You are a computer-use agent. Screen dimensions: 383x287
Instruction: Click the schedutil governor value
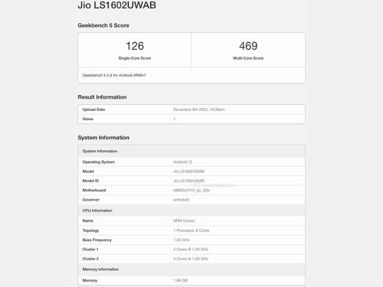pos(181,200)
